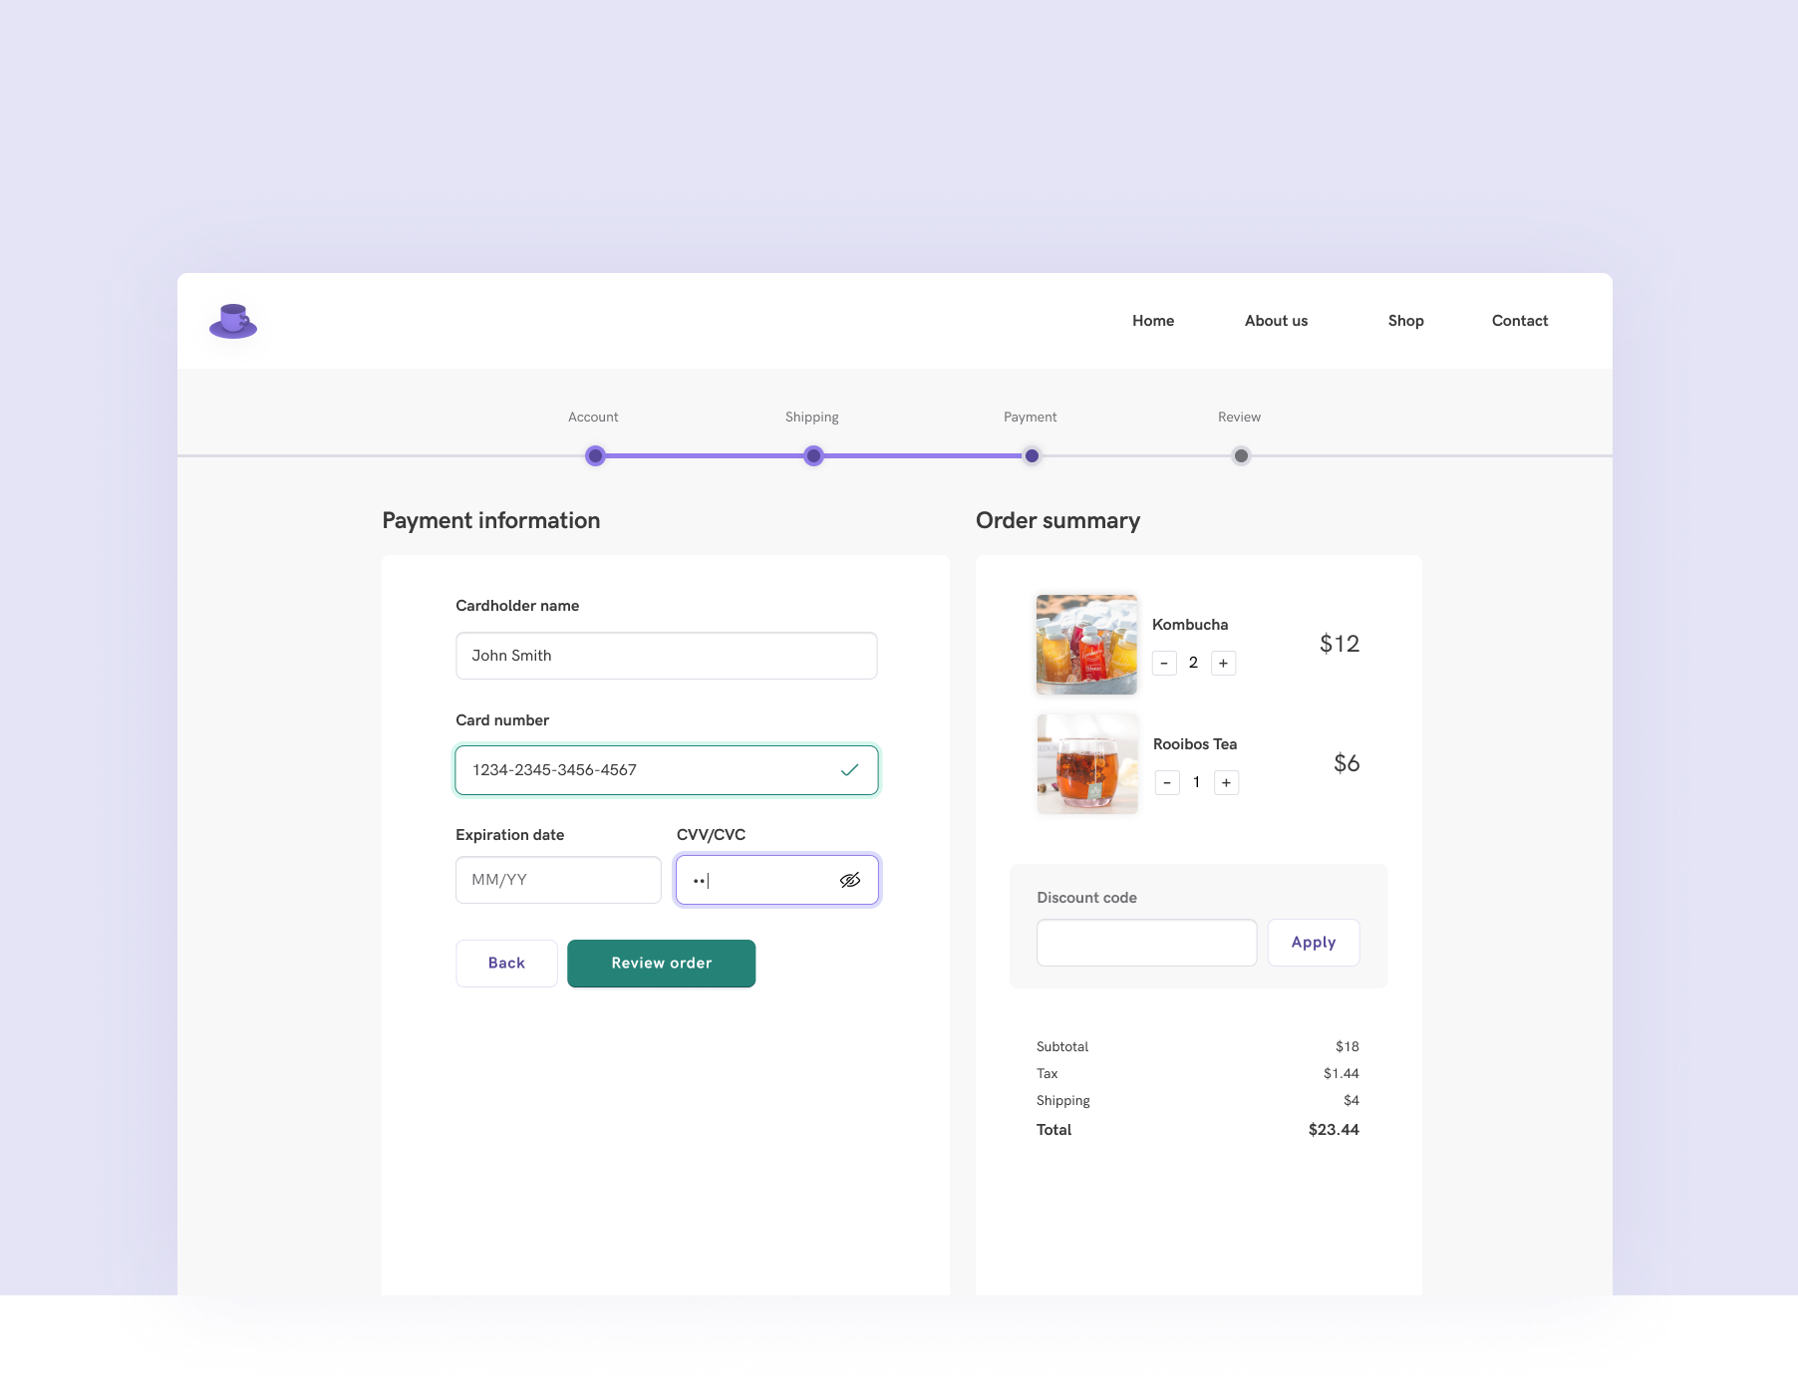Screen dimensions: 1798x1395
Task: Click the Review order button
Action: coord(662,964)
